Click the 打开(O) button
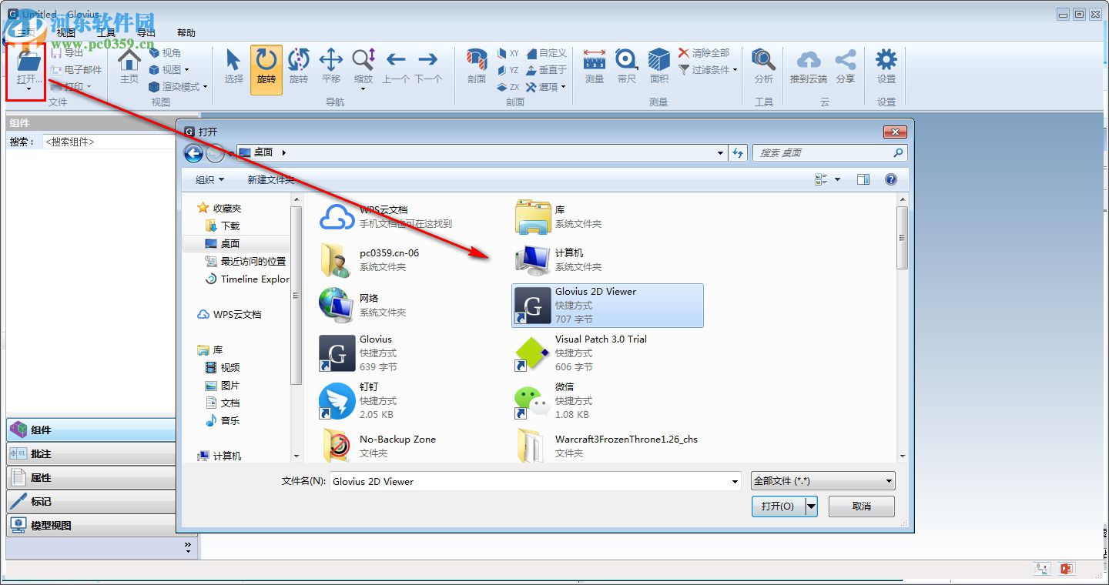This screenshot has width=1109, height=585. 778,506
